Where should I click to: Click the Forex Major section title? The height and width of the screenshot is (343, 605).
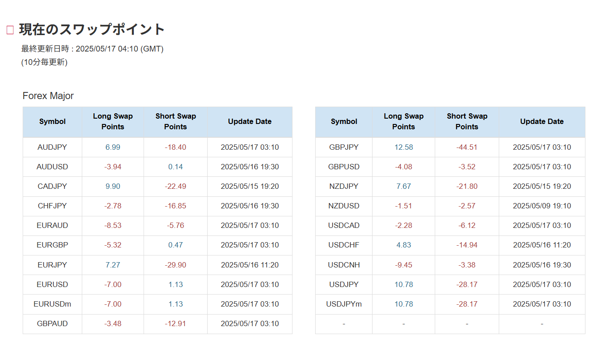(48, 96)
